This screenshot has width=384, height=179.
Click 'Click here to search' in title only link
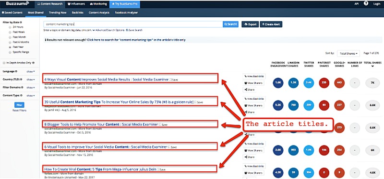[136, 40]
